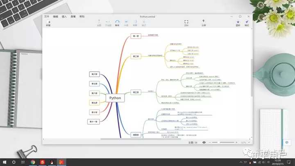
Task: Open the zoom percentage dropdown
Action: 245,143
